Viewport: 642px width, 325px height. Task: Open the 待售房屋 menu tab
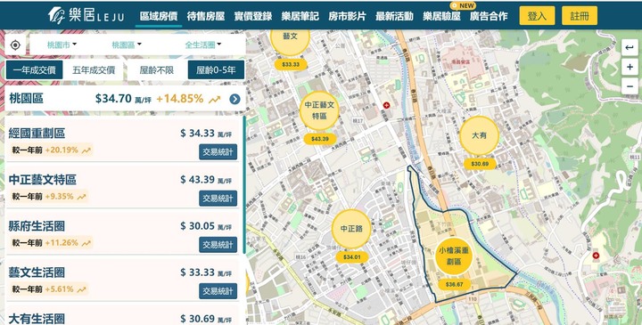(206, 16)
